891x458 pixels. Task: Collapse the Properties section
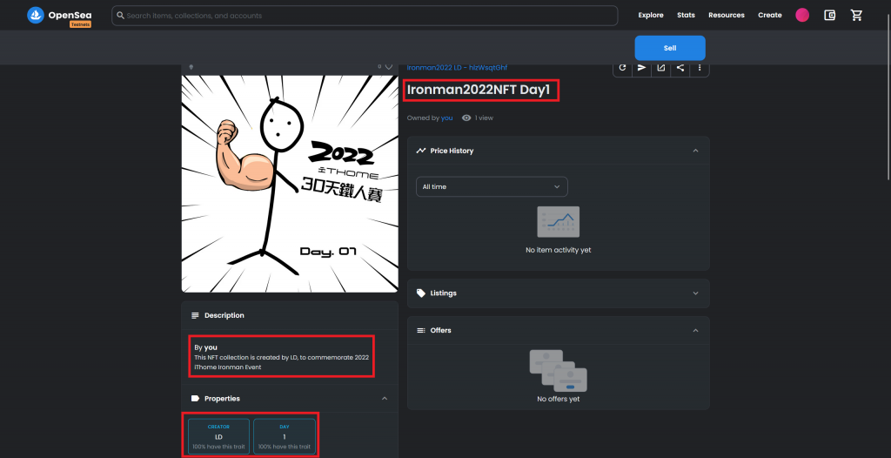pyautogui.click(x=385, y=399)
